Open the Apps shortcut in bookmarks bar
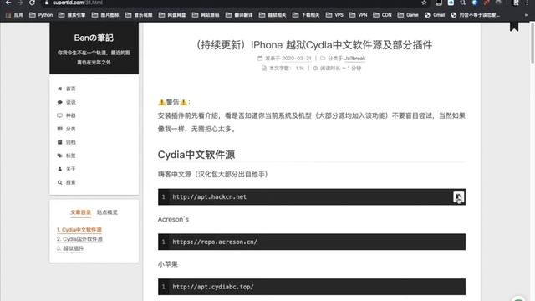535x301 pixels. click(14, 15)
